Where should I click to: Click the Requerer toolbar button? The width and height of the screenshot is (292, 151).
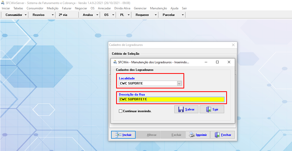coord(142,15)
